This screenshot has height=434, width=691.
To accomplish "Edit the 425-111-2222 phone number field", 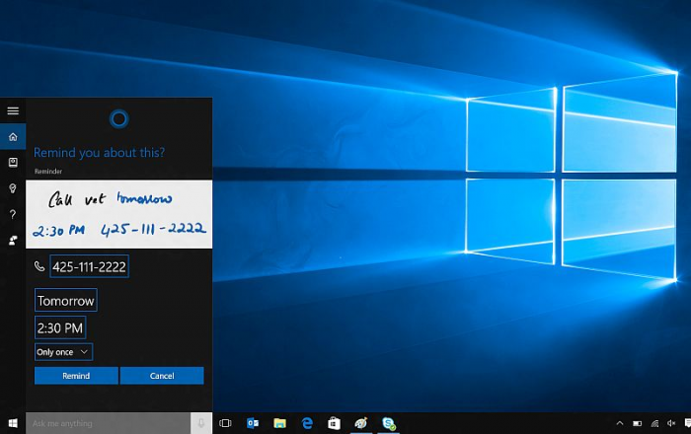I will (x=89, y=266).
